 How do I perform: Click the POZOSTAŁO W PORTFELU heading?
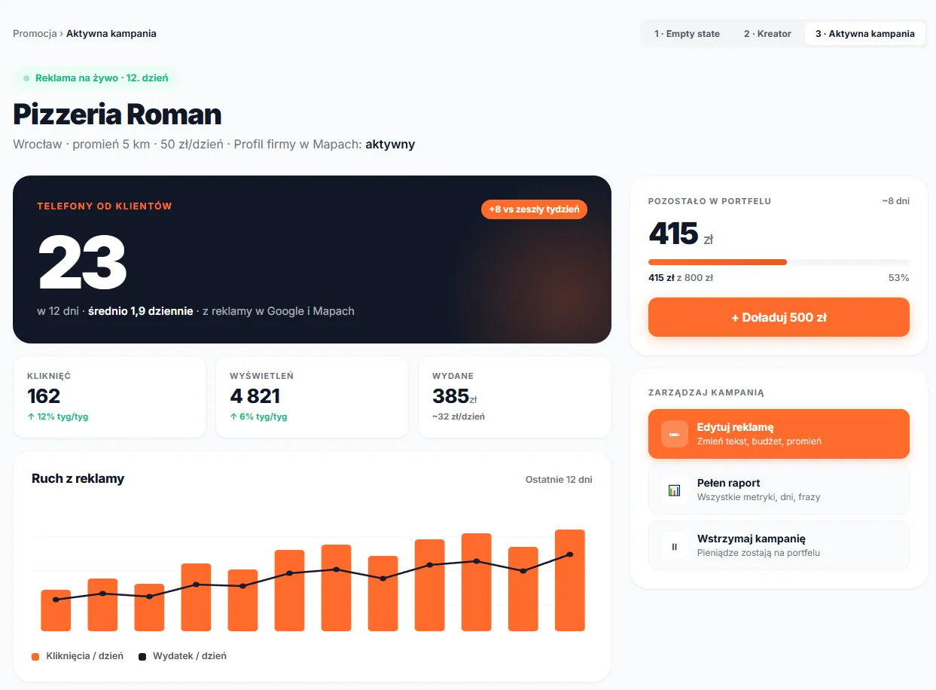[x=709, y=201]
